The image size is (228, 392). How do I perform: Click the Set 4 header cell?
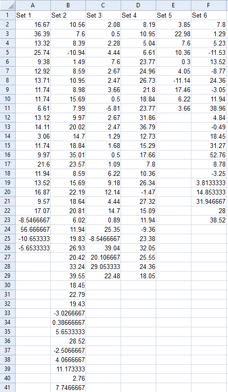click(138, 15)
